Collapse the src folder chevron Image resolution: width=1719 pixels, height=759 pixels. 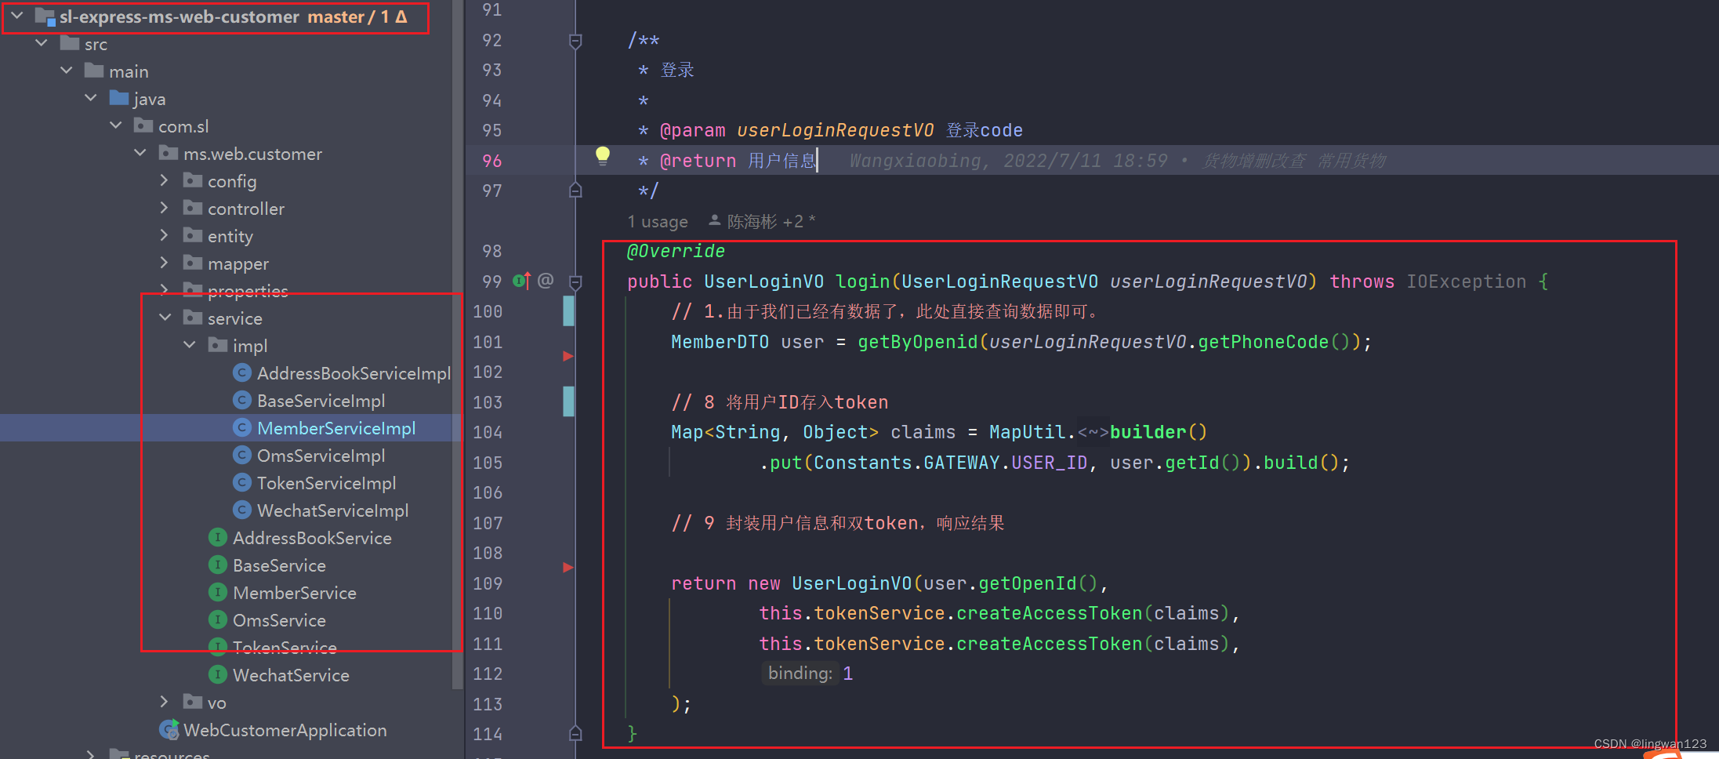(x=42, y=43)
